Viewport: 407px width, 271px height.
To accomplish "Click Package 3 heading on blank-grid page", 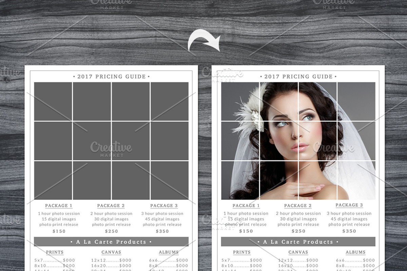I will (164, 206).
